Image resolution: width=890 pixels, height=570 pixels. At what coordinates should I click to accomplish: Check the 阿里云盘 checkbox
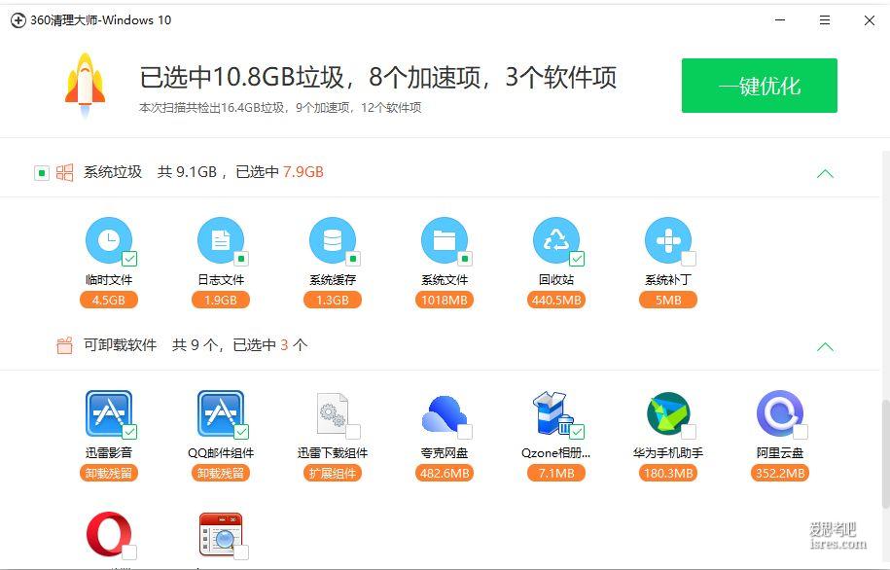(801, 432)
